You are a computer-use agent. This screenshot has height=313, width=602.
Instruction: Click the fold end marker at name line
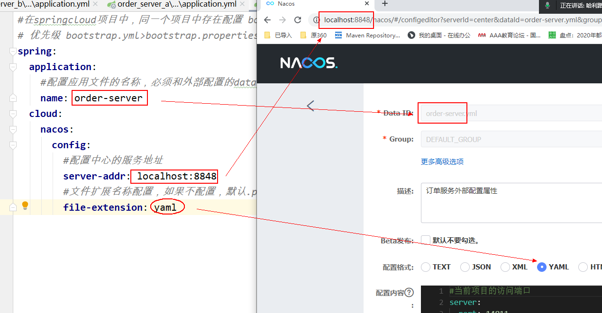pos(13,98)
